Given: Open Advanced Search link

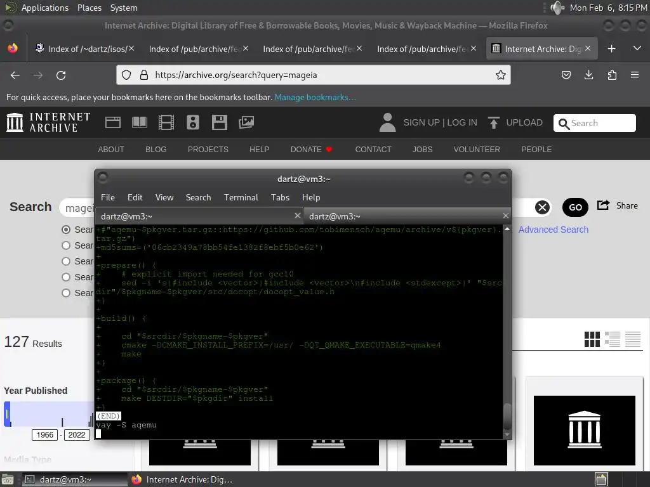Looking at the screenshot, I should [x=553, y=230].
